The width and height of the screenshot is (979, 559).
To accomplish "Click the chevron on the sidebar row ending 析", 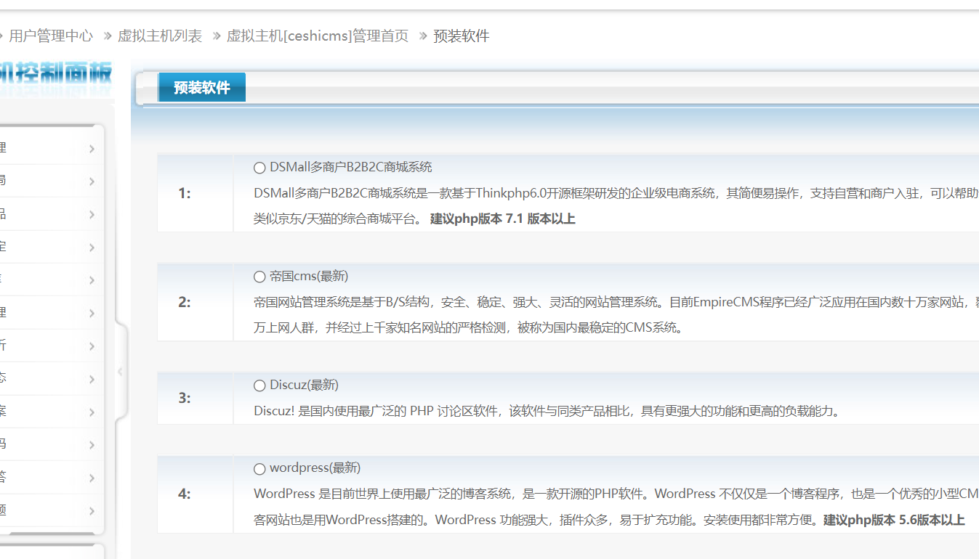I will [92, 346].
